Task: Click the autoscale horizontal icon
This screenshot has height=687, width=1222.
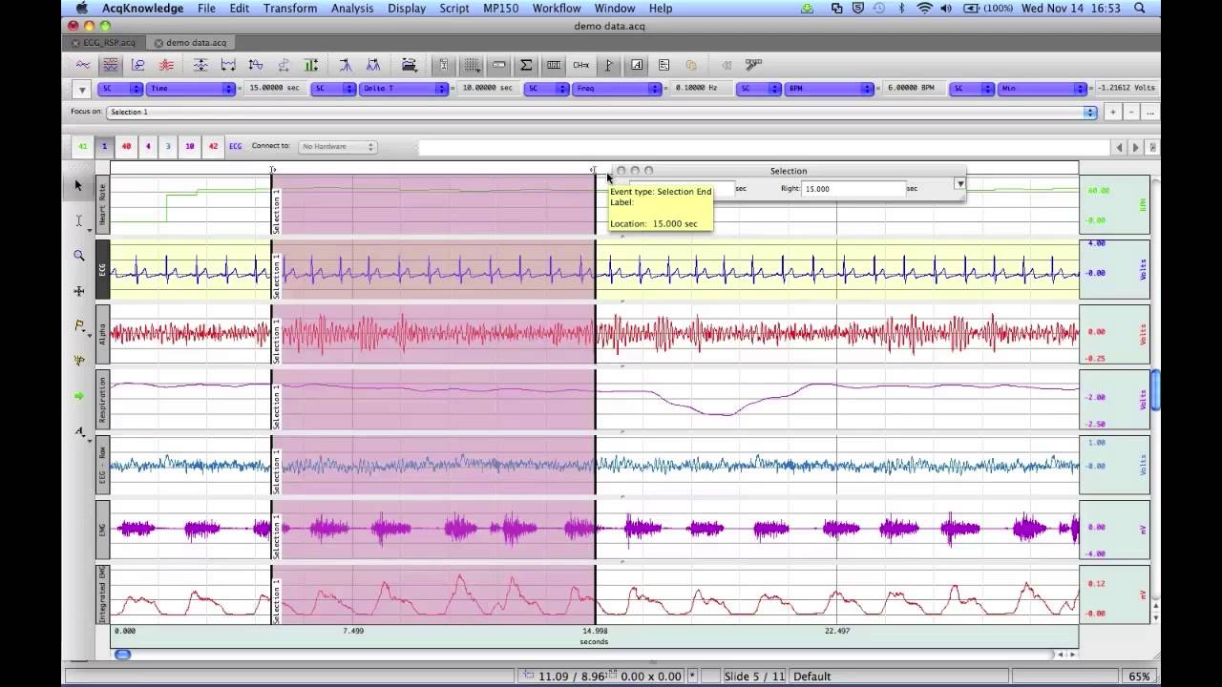Action: tap(228, 65)
